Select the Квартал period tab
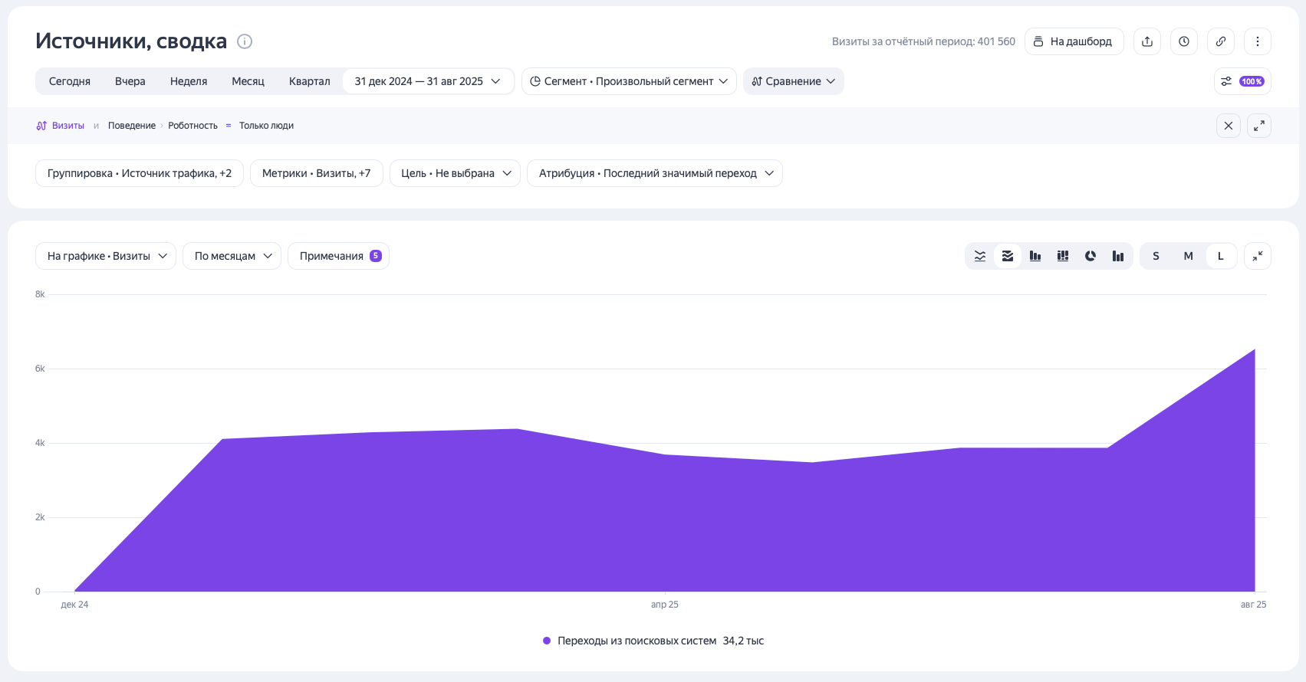Image resolution: width=1306 pixels, height=682 pixels. (309, 81)
